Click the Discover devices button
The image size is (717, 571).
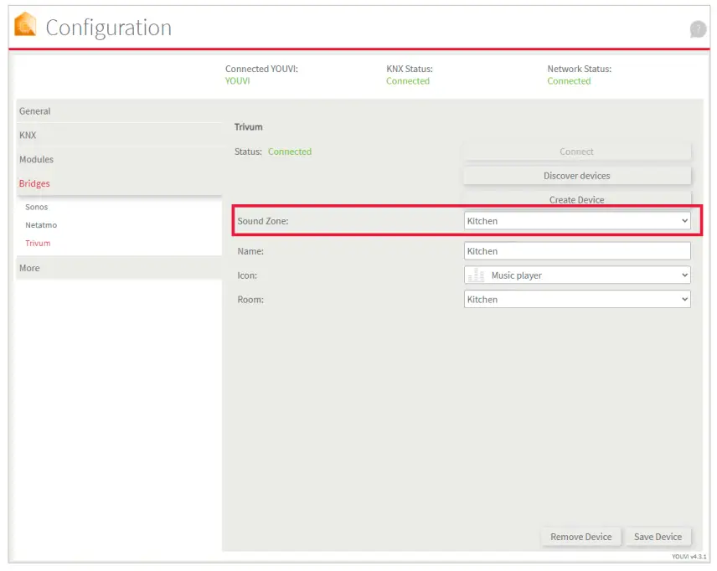tap(576, 175)
